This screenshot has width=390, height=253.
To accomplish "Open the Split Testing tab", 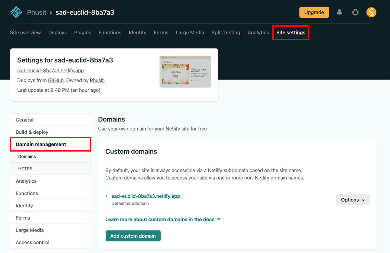I will point(226,33).
